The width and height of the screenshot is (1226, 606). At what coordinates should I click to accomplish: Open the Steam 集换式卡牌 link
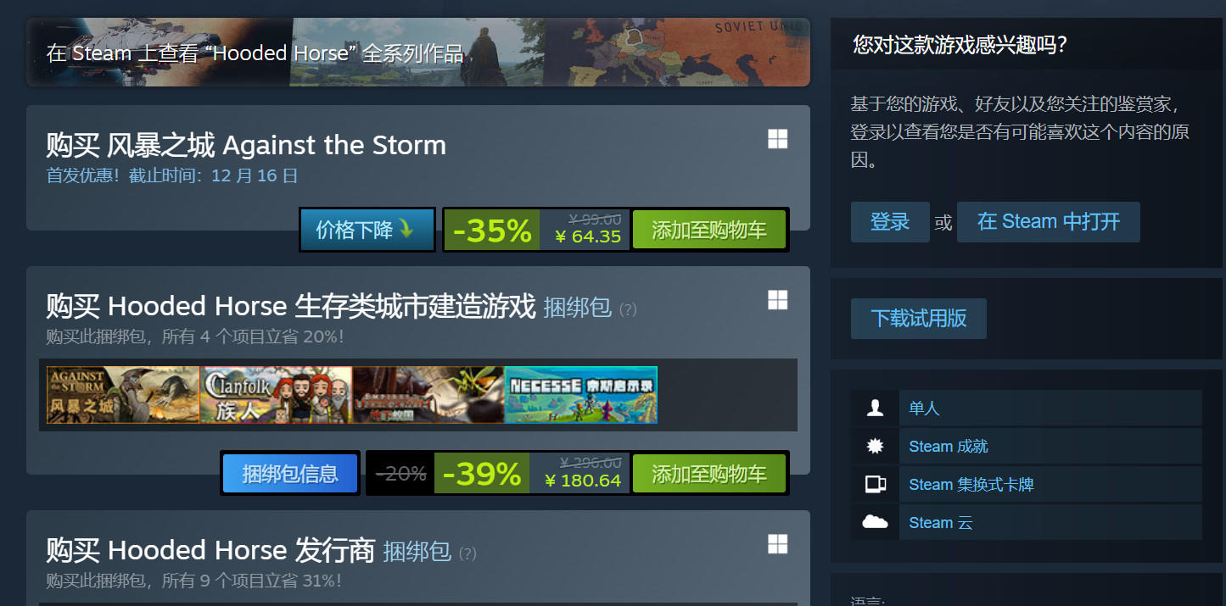971,485
